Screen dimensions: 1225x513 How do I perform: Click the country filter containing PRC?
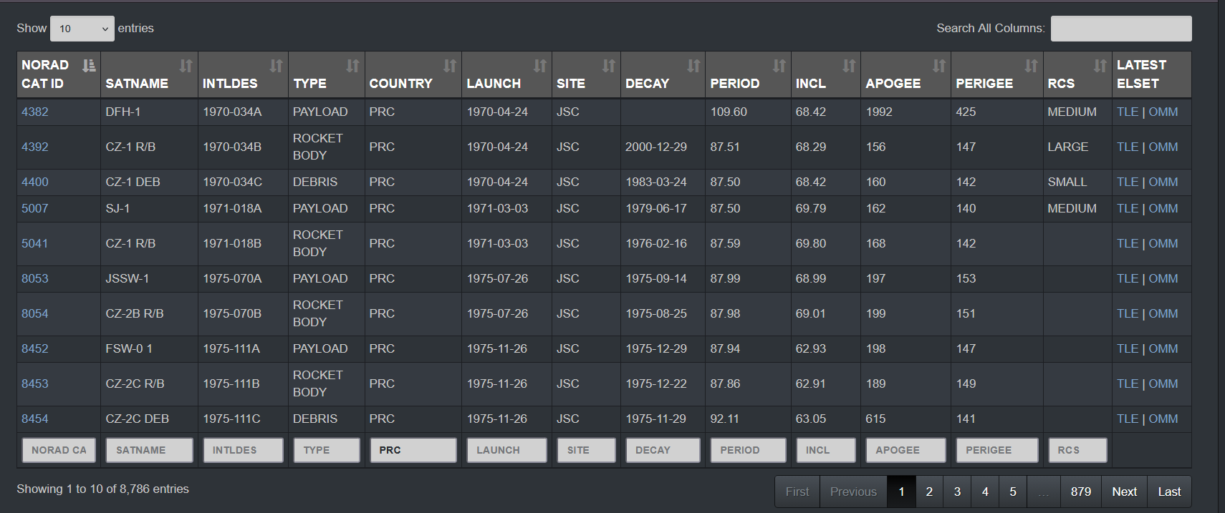413,450
